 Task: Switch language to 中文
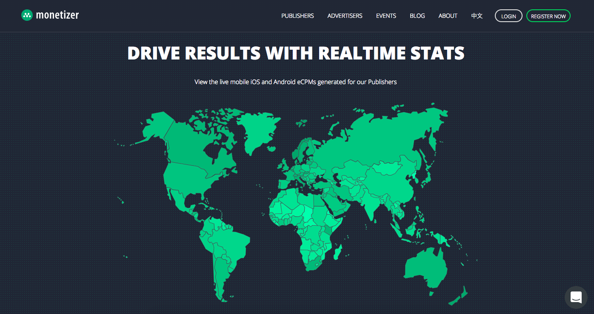(477, 16)
